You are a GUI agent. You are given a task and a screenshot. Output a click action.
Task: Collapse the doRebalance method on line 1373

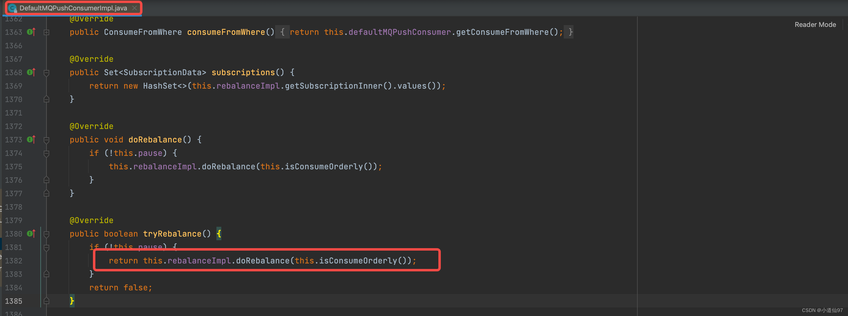pos(46,140)
